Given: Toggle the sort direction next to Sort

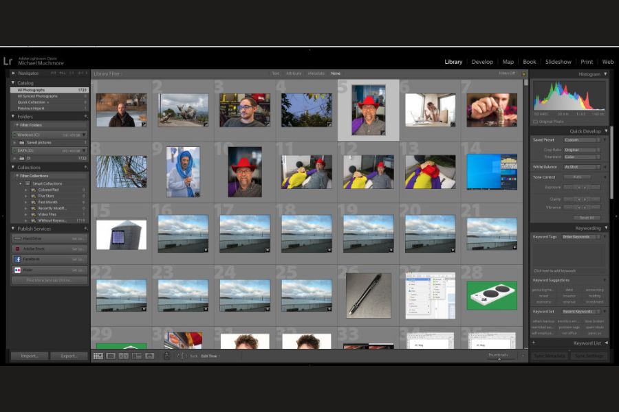Looking at the screenshot, I should click(x=182, y=356).
